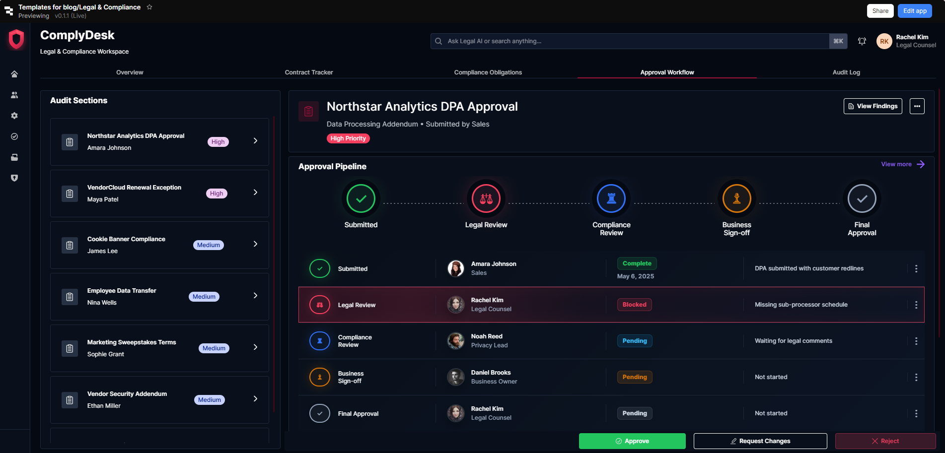This screenshot has height=453, width=945.
Task: Click Daniel Brooks' avatar photo
Action: (456, 377)
